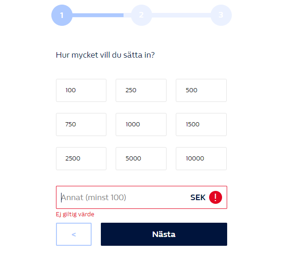Choose the 250 amount option
The height and width of the screenshot is (255, 291).
[141, 90]
